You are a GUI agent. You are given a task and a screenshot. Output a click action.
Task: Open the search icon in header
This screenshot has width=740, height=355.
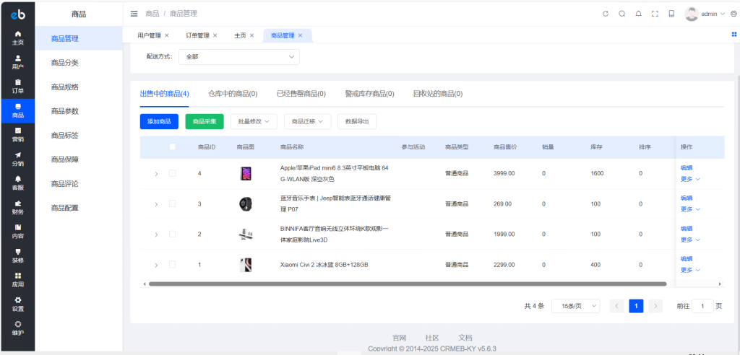pos(621,14)
